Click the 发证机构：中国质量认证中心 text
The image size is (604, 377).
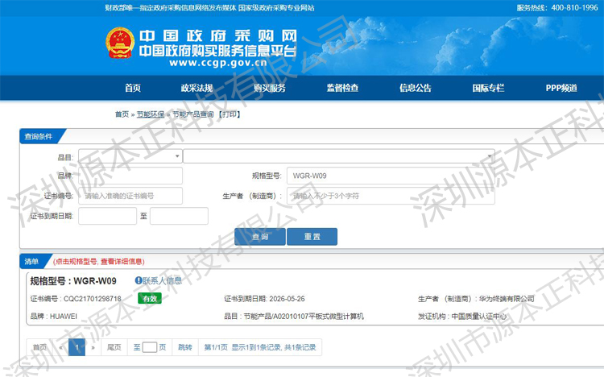(462, 316)
